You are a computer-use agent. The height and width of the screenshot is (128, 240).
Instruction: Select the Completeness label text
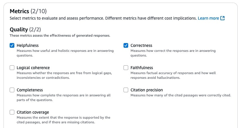[30, 90]
